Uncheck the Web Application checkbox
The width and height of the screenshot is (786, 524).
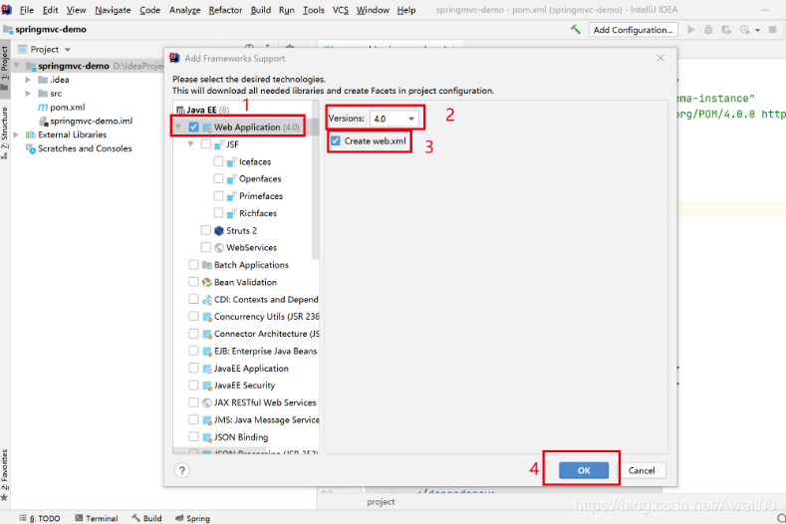(193, 127)
